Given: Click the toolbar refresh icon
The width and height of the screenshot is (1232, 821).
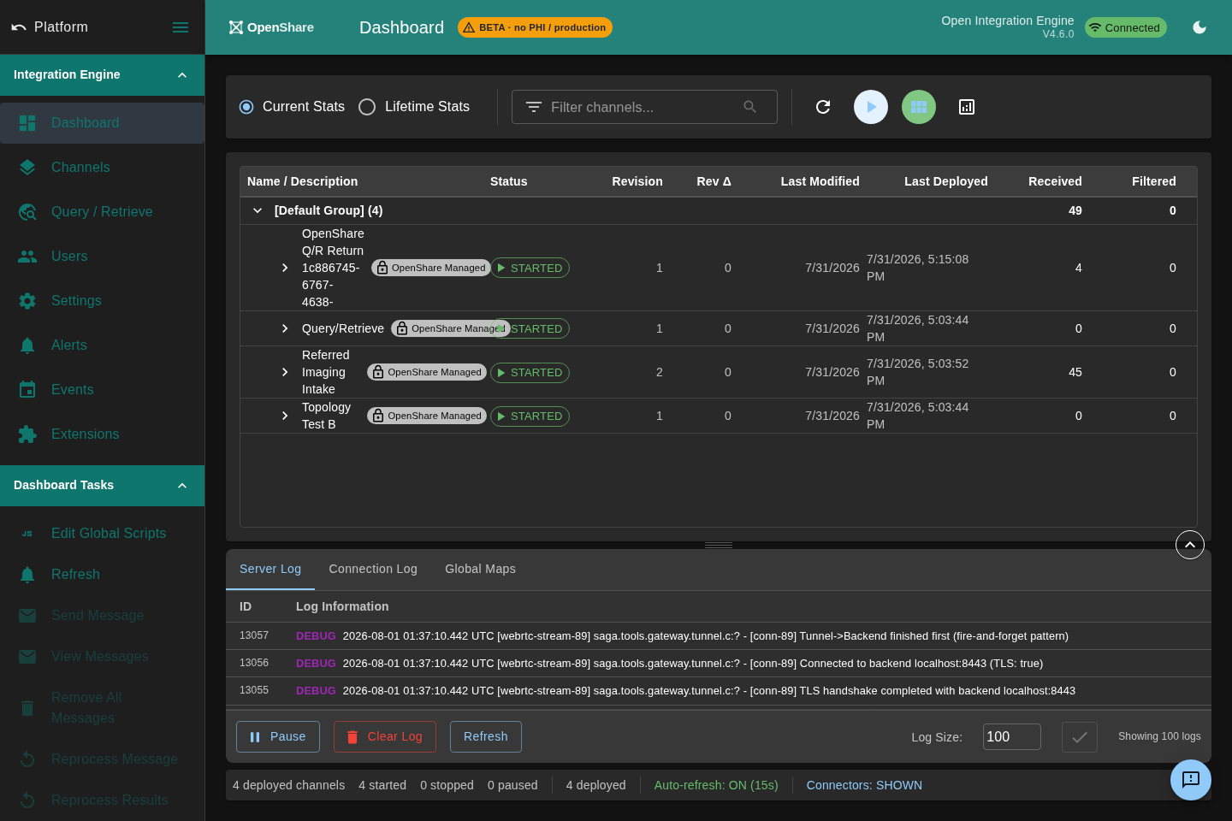Looking at the screenshot, I should click(x=823, y=107).
